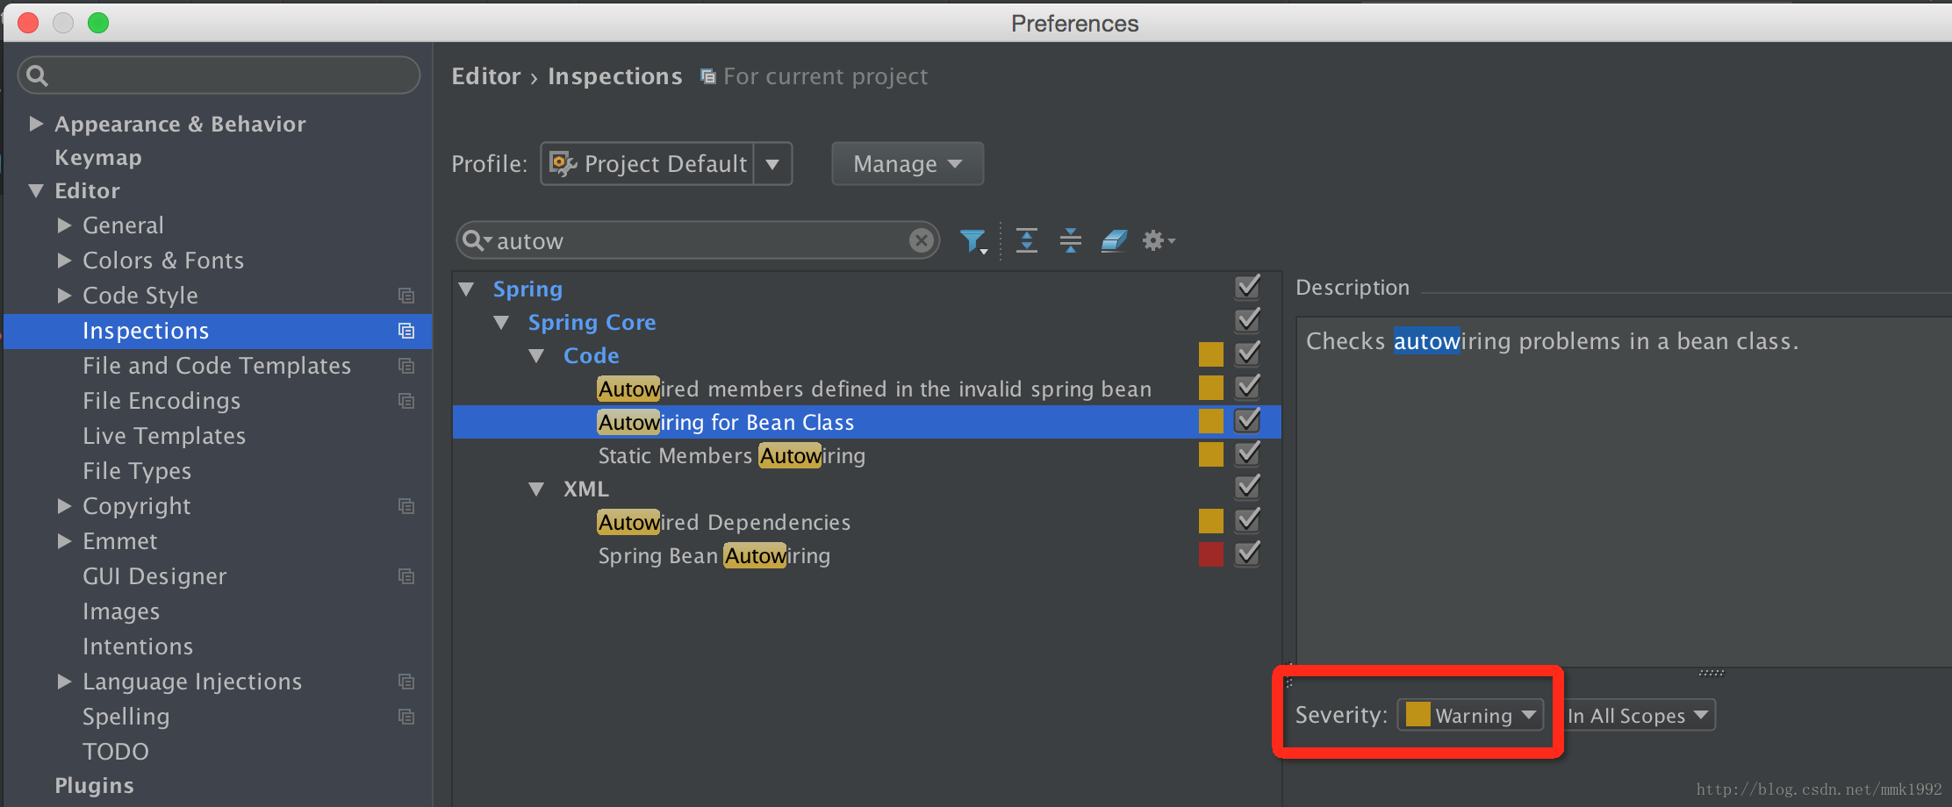Viewport: 1952px width, 807px height.
Task: Click the project icon beside File Encodings
Action: [x=406, y=401]
